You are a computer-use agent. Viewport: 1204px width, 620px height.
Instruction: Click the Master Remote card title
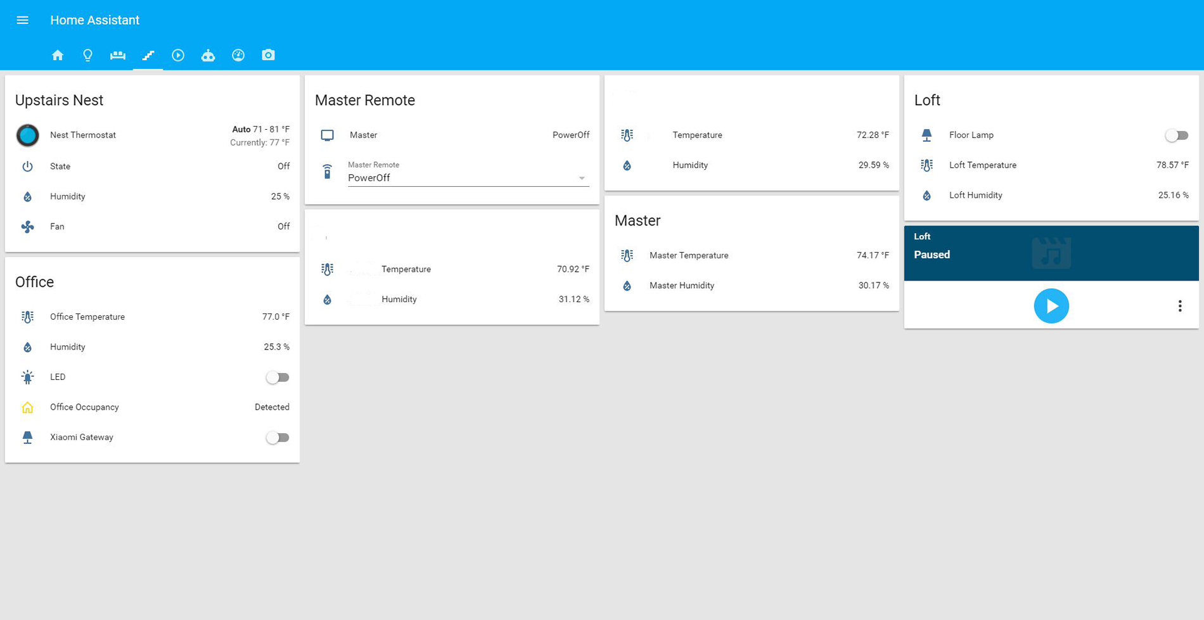click(x=365, y=100)
